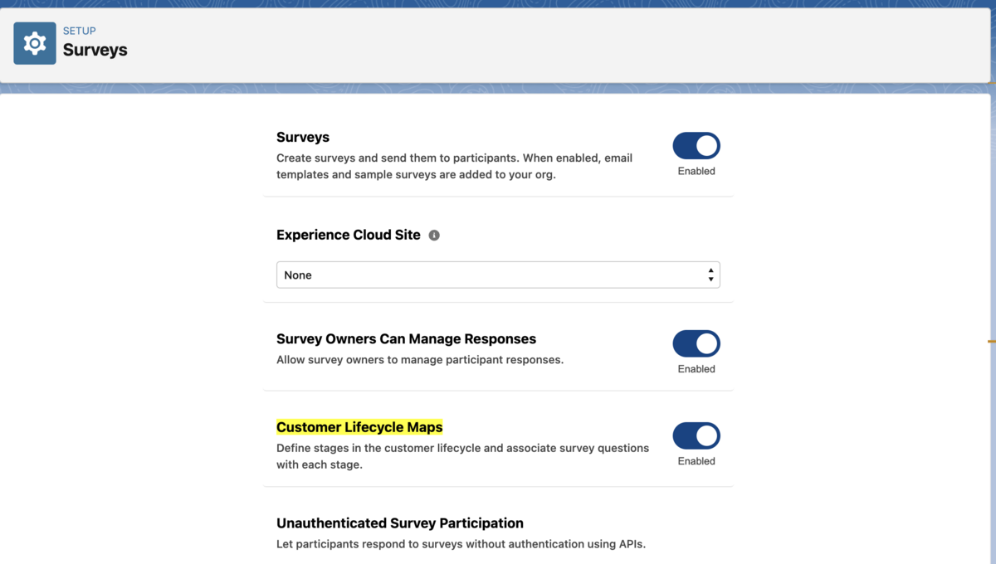Disable Customer Lifecycle Maps

(696, 435)
